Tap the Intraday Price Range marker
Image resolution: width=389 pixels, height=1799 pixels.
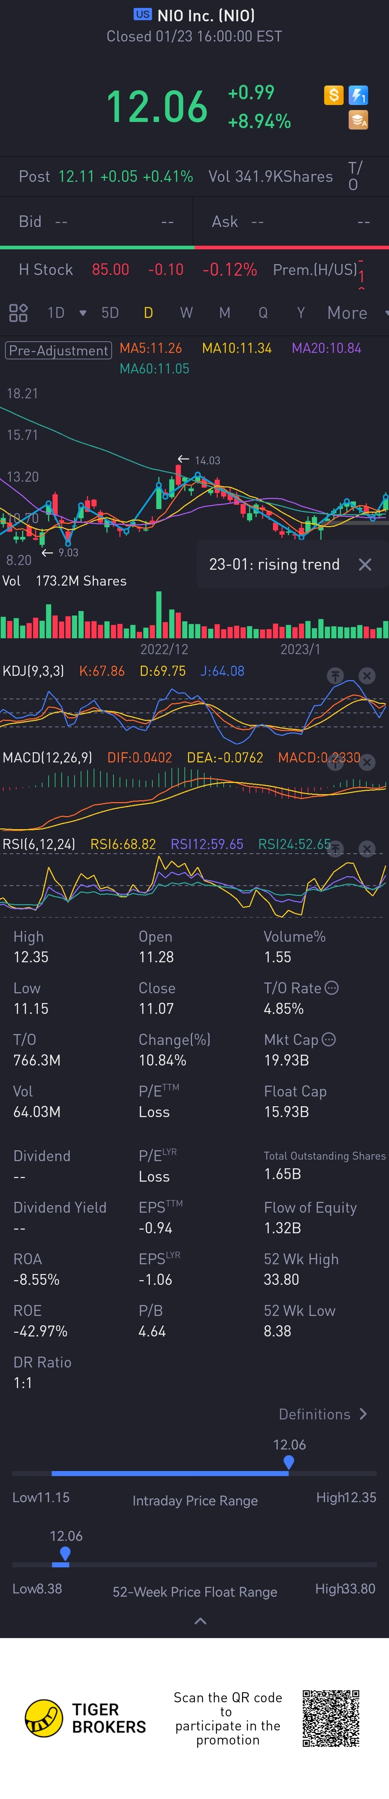289,1462
